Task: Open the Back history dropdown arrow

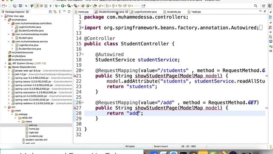Action: tap(132, 6)
